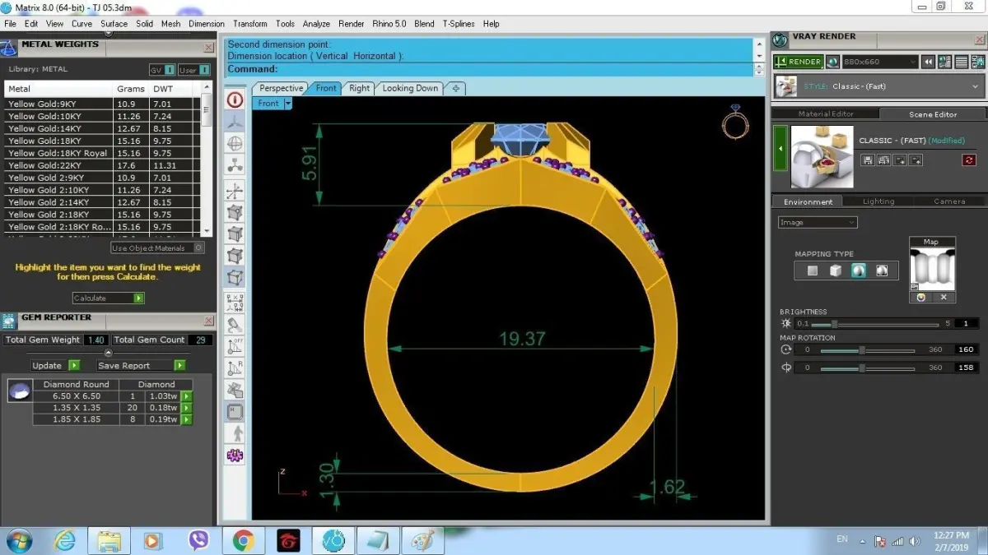This screenshot has height=555, width=988.
Task: Click the axis gumball icon in viewport toolbar
Action: [x=235, y=191]
